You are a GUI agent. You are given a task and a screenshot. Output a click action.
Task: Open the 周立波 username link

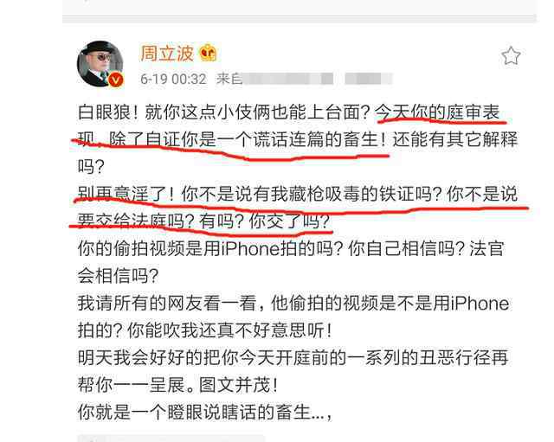(x=167, y=54)
